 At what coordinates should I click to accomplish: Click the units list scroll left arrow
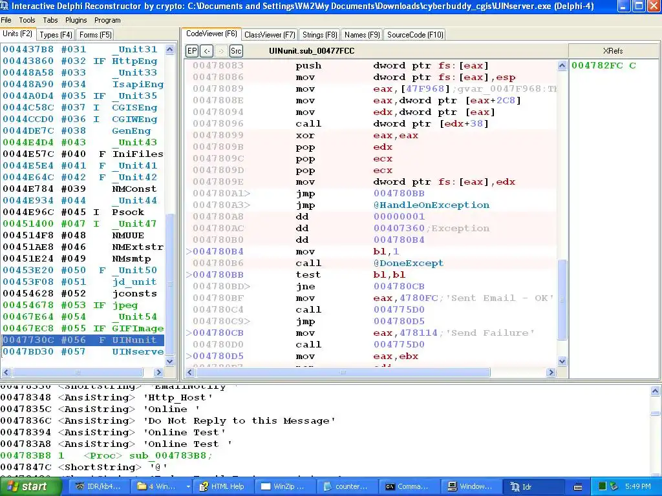coord(6,373)
